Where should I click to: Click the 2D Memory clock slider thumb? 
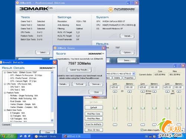point(129,108)
